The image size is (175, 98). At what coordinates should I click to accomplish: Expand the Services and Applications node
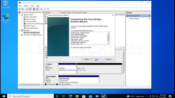tap(19, 35)
